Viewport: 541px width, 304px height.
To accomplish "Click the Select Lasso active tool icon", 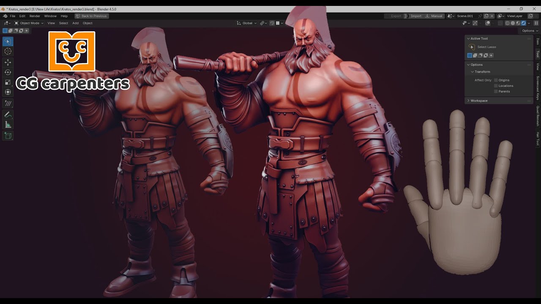I will click(472, 47).
